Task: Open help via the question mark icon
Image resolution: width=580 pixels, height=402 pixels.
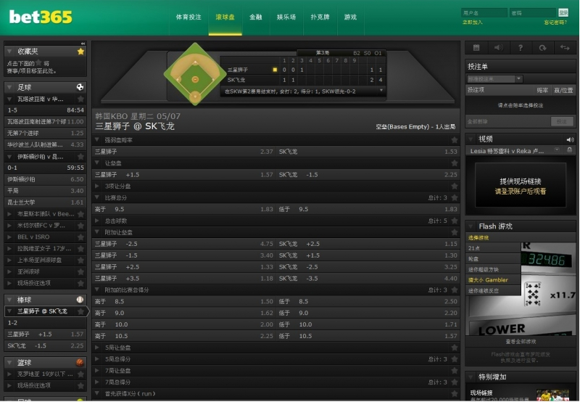Action: 521,47
